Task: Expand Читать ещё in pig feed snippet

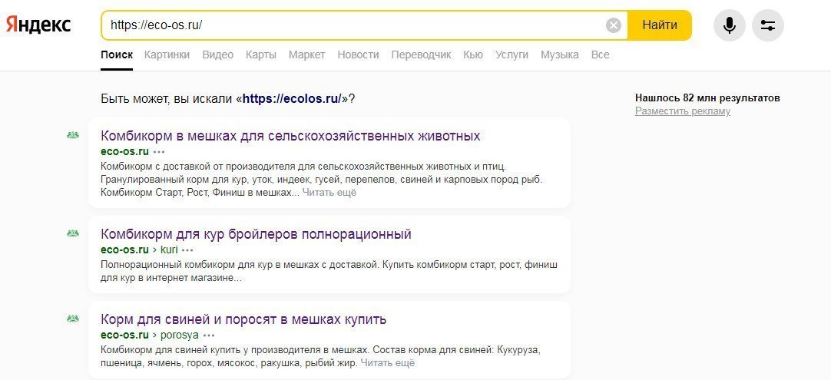Action: (x=387, y=363)
